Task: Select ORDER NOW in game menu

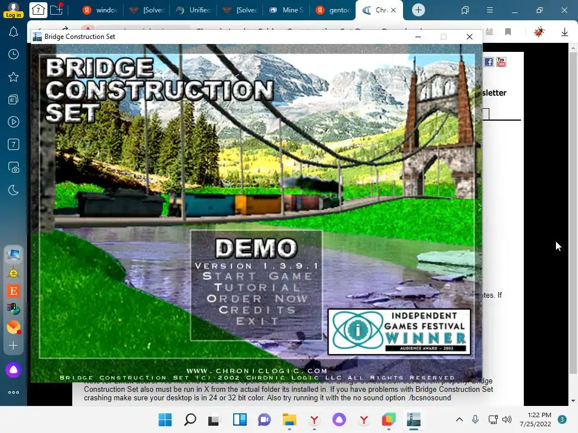Action: tap(257, 298)
